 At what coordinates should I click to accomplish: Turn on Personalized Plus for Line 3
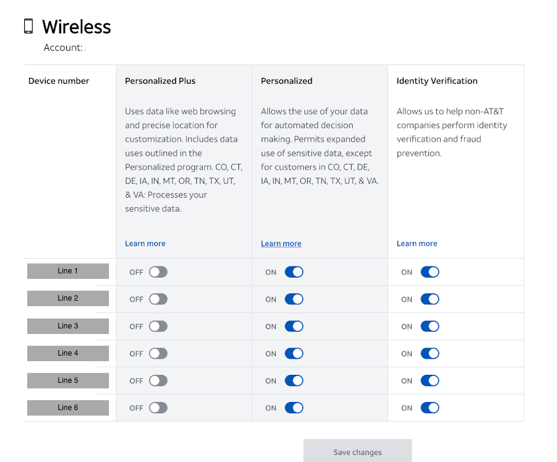coord(158,326)
